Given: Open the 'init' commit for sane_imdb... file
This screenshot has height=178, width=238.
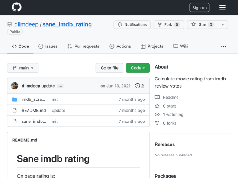Looking at the screenshot, I should coord(55,121).
